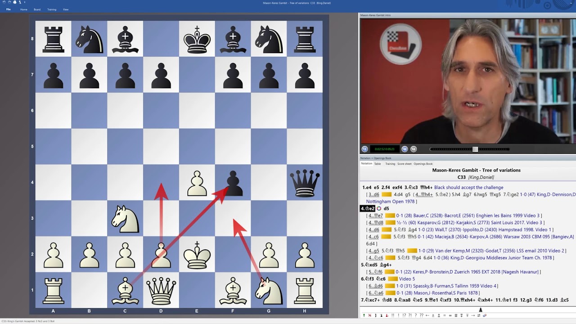Click the red pawn annotation icon
This screenshot has height=324, width=576.
(x=387, y=315)
